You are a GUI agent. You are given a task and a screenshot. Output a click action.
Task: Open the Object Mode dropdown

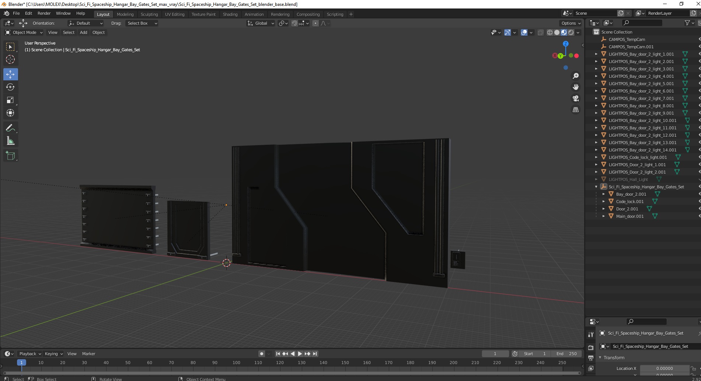[24, 32]
